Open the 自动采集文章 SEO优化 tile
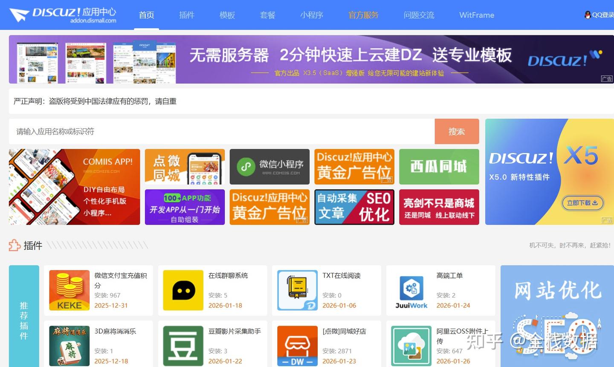The image size is (614, 367). point(354,207)
